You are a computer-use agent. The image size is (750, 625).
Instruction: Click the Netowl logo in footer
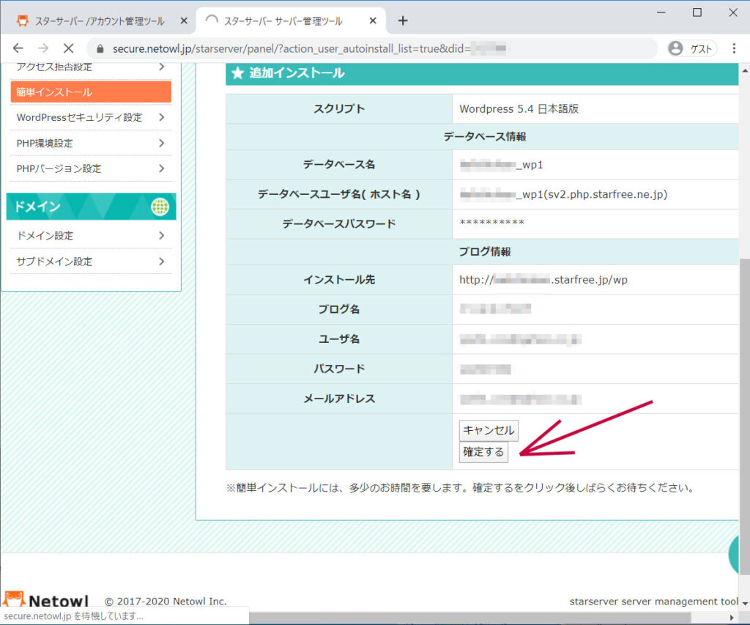coord(46,600)
